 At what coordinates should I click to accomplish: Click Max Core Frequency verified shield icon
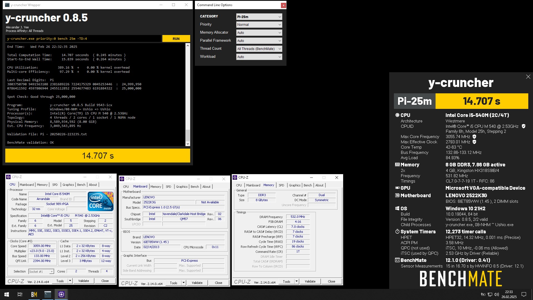pyautogui.click(x=474, y=137)
